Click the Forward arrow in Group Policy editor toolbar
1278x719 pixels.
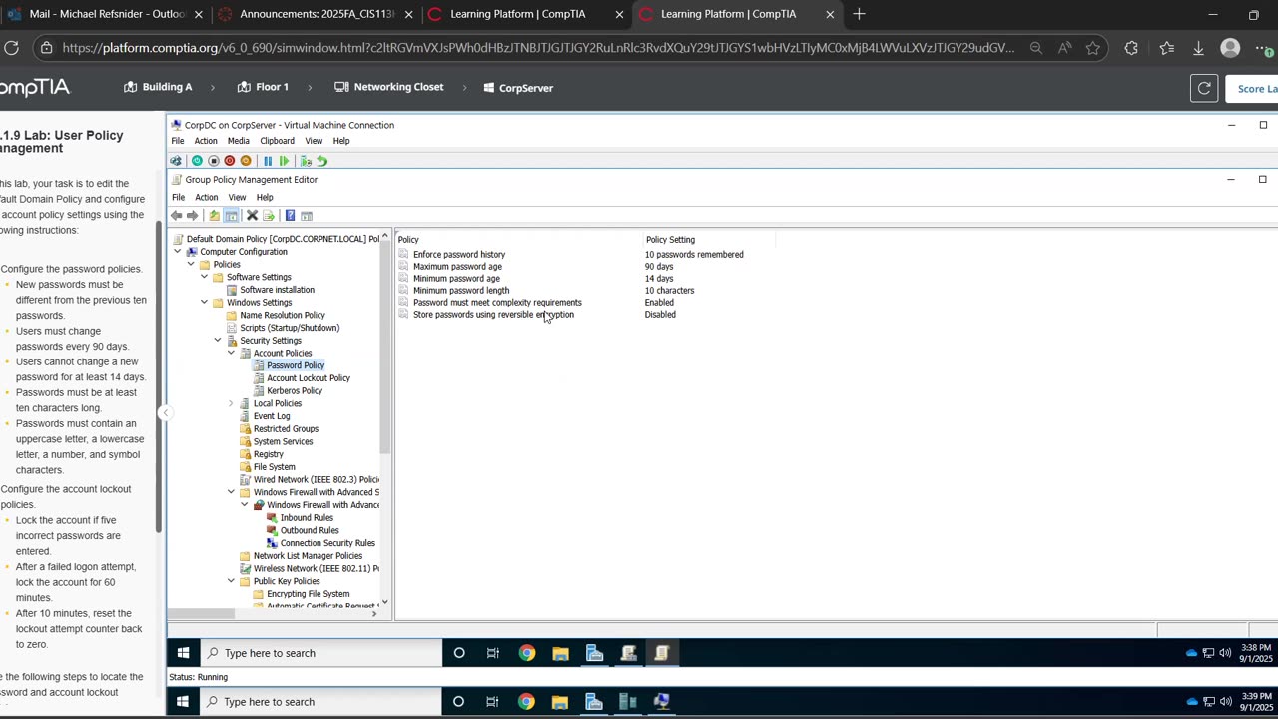(193, 216)
